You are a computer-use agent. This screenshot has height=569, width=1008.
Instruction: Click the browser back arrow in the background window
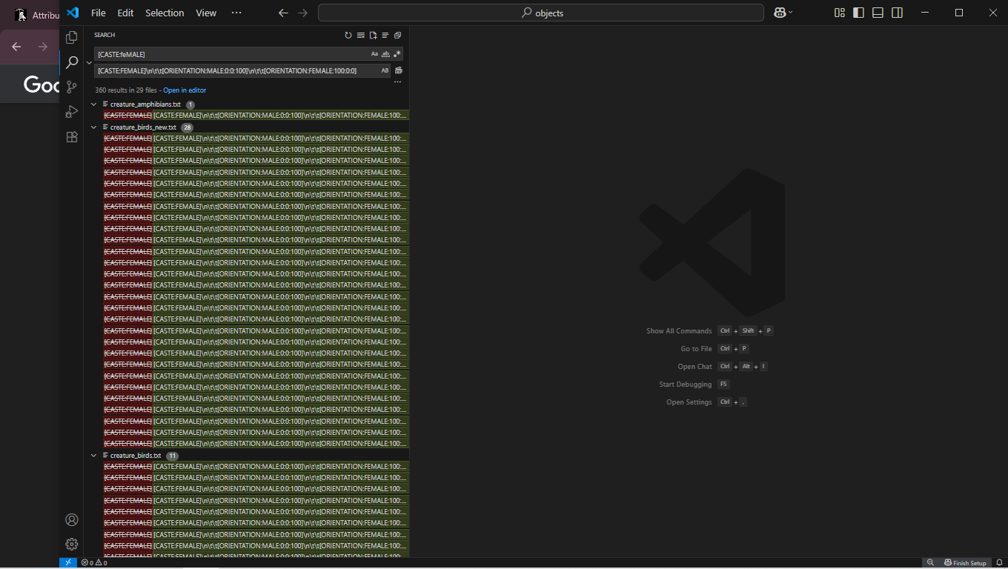pos(16,47)
